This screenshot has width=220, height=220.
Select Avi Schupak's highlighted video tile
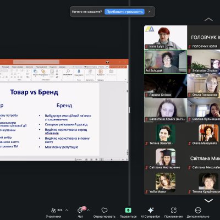166,62
